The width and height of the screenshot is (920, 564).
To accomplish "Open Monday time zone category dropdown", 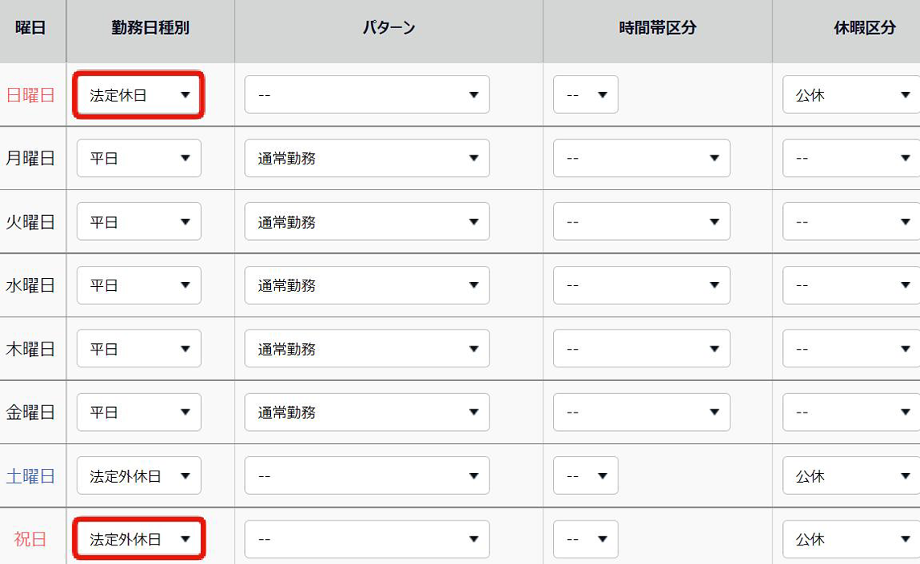I will [641, 158].
